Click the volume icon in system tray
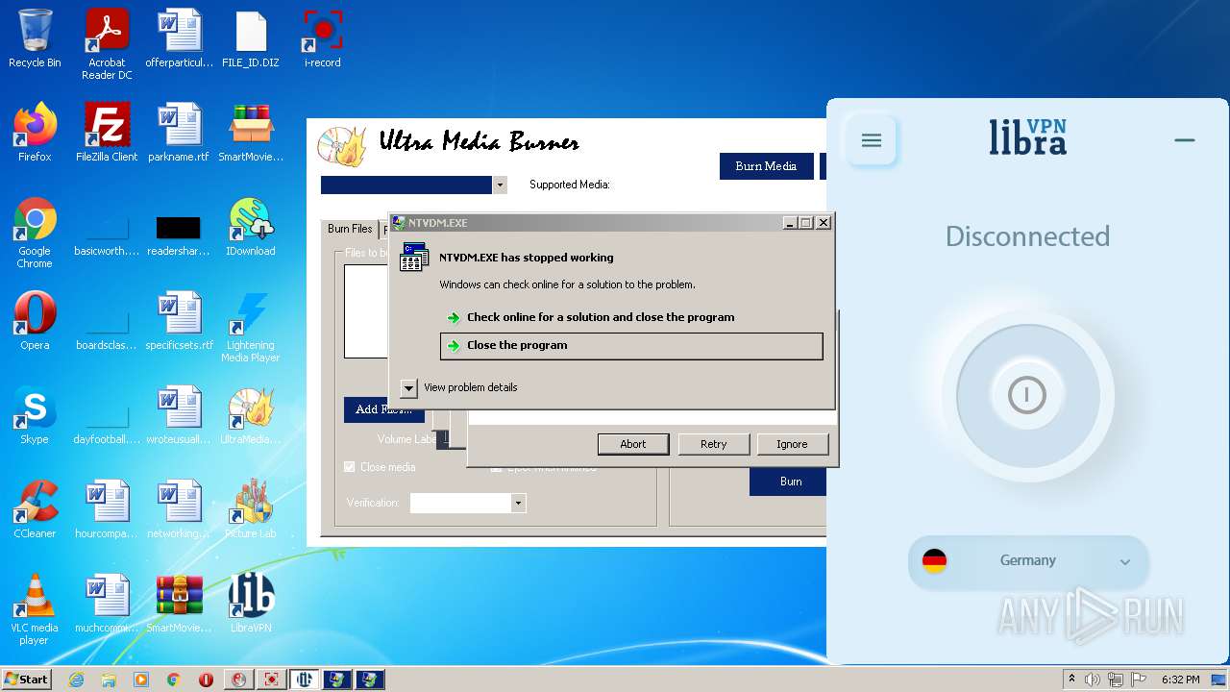Viewport: 1230px width, 692px height. 1093,680
